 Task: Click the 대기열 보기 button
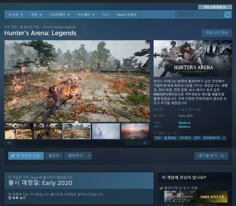(211, 156)
